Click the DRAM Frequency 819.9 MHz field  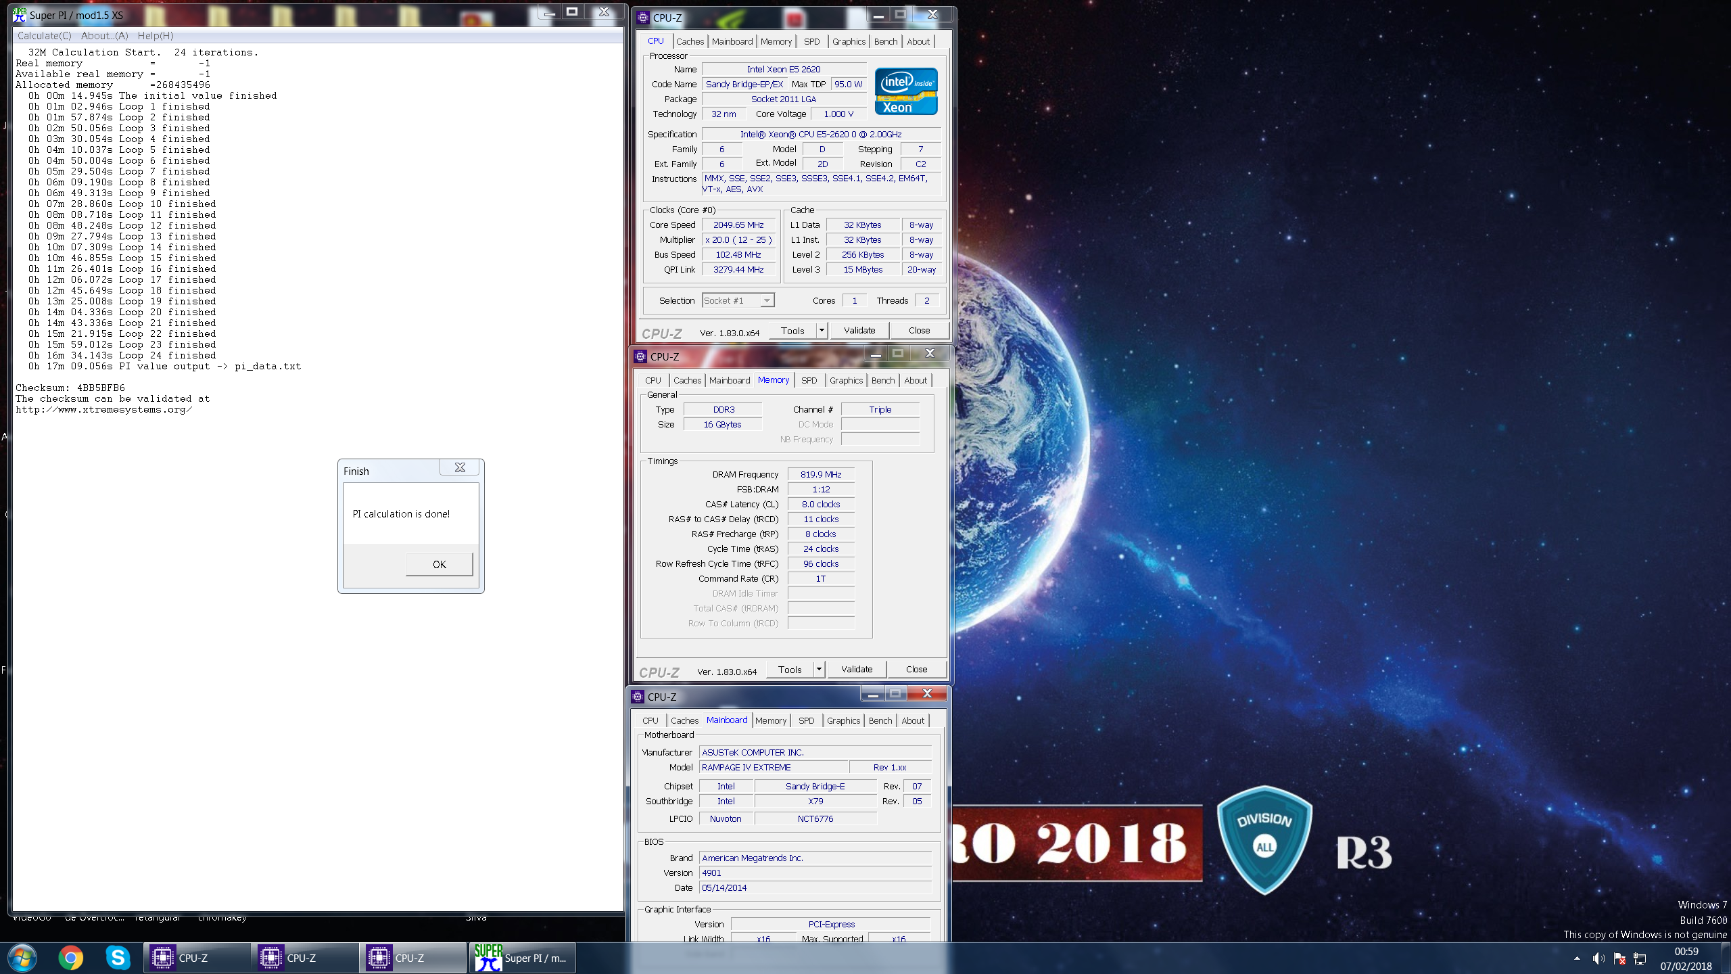click(821, 475)
